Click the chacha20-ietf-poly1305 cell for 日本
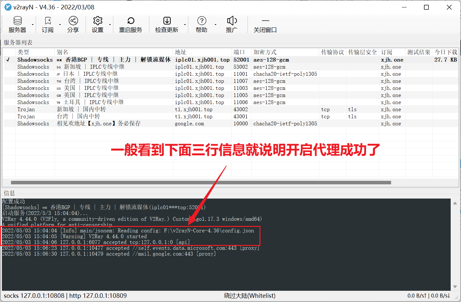 pos(285,74)
